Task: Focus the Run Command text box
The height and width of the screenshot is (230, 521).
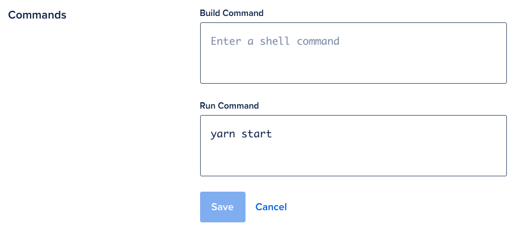Action: [x=354, y=146]
